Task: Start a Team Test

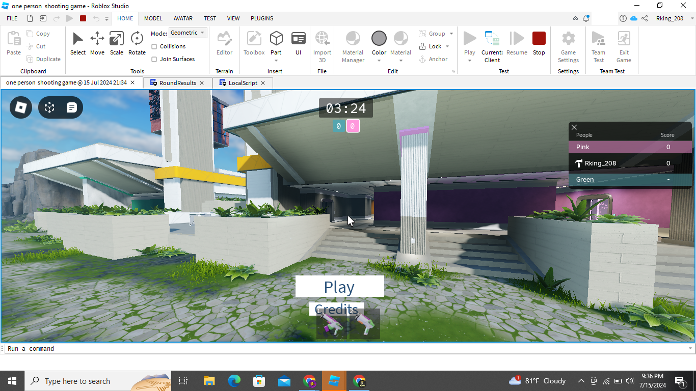Action: [x=598, y=46]
